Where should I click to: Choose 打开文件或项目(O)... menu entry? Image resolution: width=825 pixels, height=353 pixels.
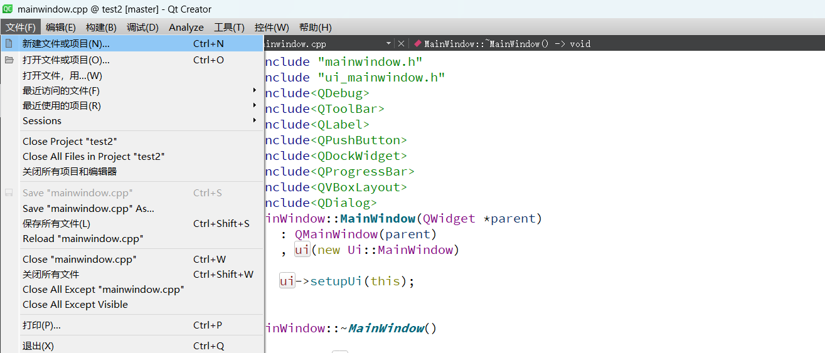(x=132, y=60)
